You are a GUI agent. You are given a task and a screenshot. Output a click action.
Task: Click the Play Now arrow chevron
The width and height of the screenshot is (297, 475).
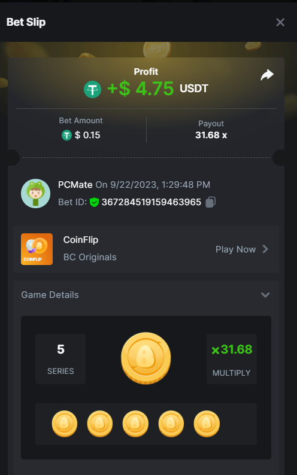[x=265, y=249]
